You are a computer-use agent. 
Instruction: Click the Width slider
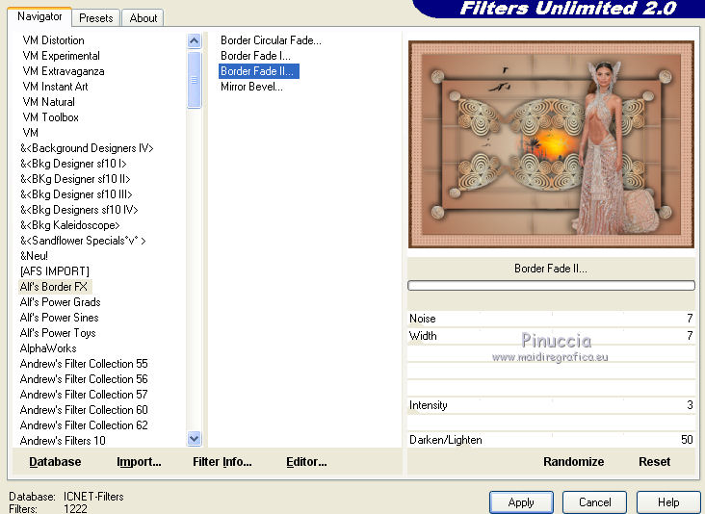pos(551,336)
